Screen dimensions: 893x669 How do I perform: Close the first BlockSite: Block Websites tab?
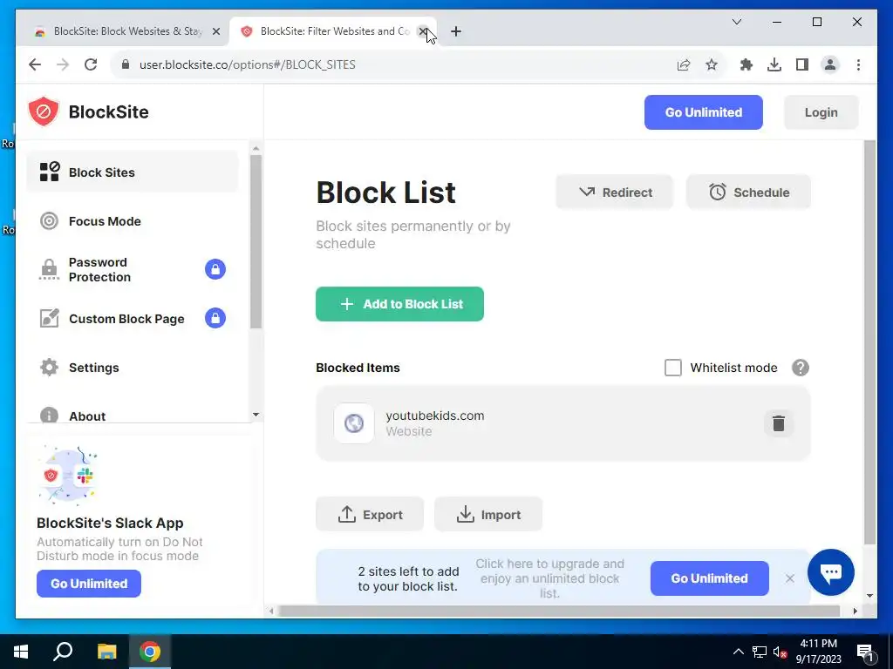click(x=216, y=31)
